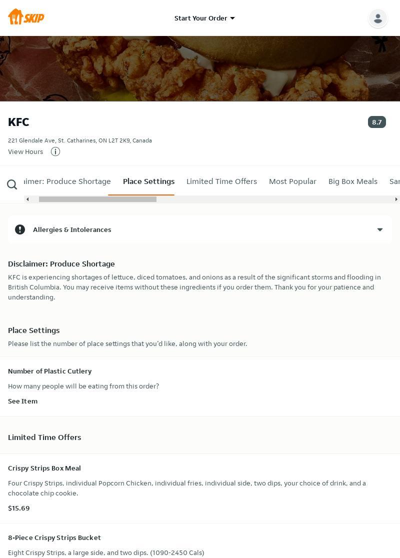Open the Big Box Meals tab

(x=352, y=181)
